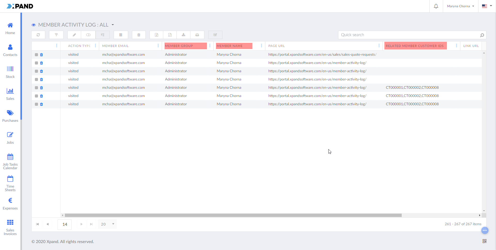Export the activity log to PDF

pyautogui.click(x=170, y=35)
